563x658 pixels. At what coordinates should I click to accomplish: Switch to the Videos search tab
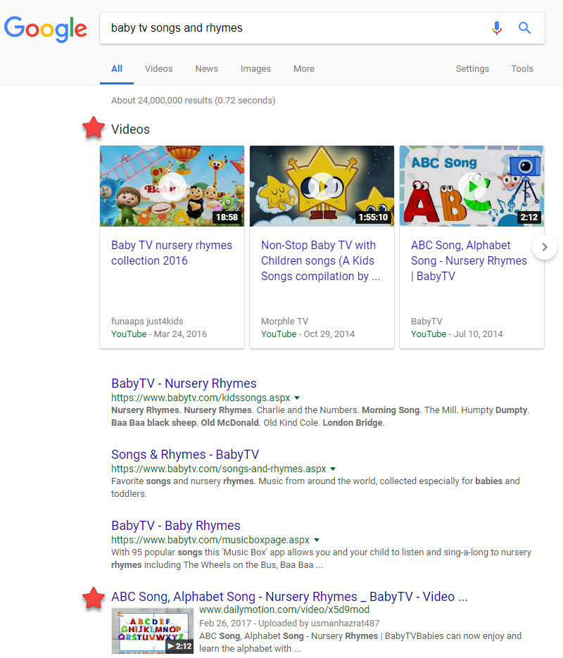158,69
